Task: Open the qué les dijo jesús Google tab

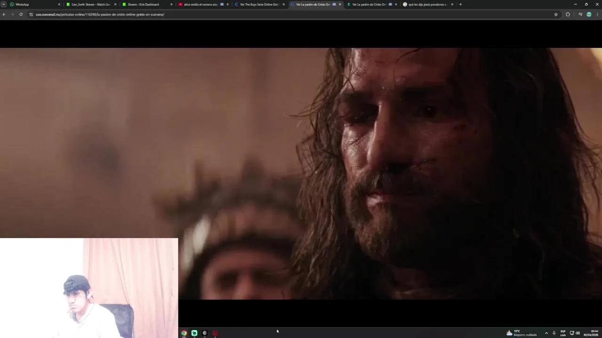Action: click(428, 4)
